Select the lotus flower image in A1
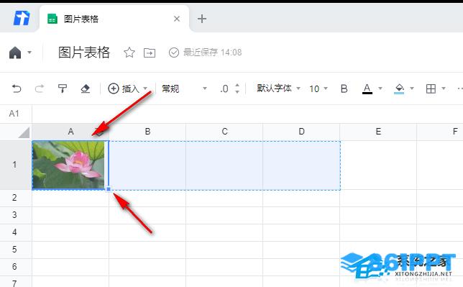This screenshot has width=463, height=287. [68, 165]
